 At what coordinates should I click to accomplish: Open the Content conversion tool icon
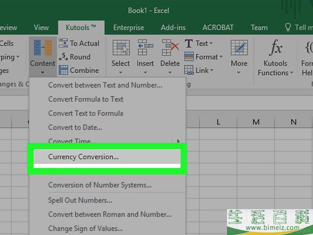(43, 47)
